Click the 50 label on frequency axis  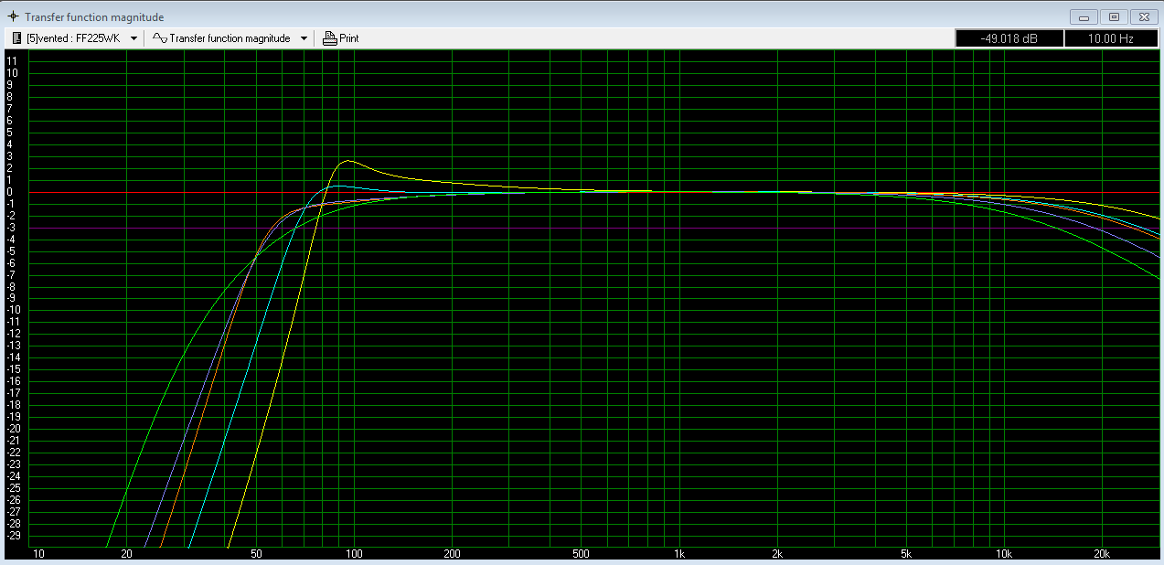point(256,555)
